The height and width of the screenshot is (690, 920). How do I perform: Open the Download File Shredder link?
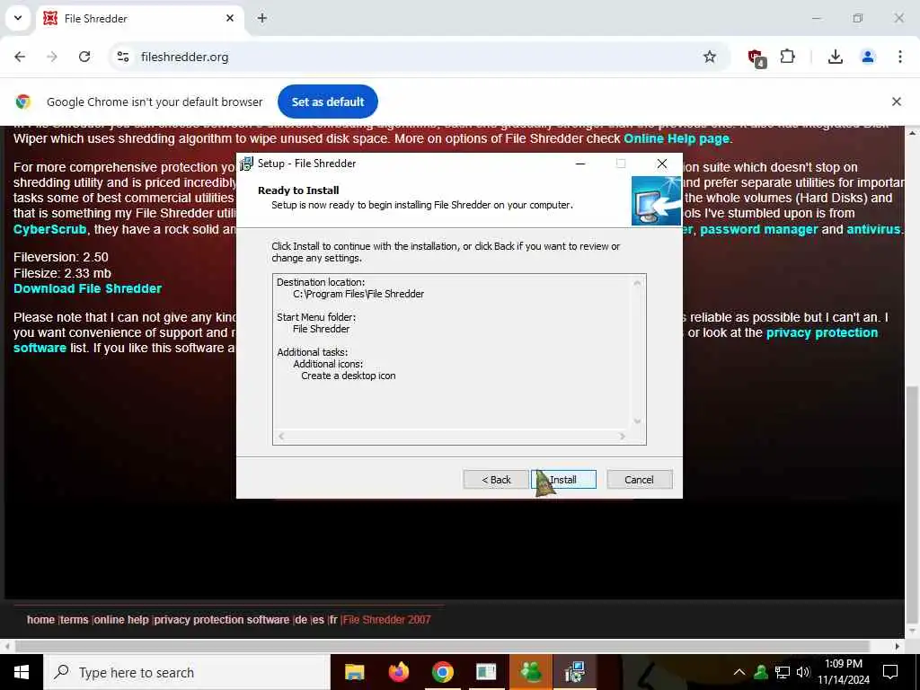click(87, 288)
